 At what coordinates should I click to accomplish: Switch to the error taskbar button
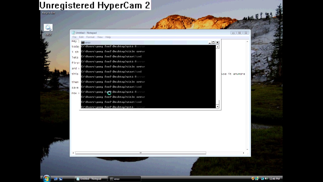click(124, 179)
